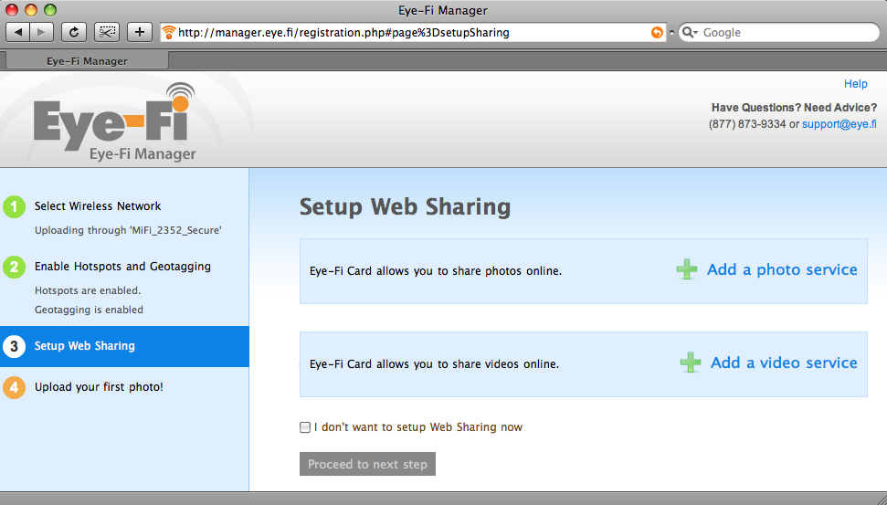Image resolution: width=887 pixels, height=505 pixels.
Task: Open the search magnifier dropdown in Google field
Action: 690,32
